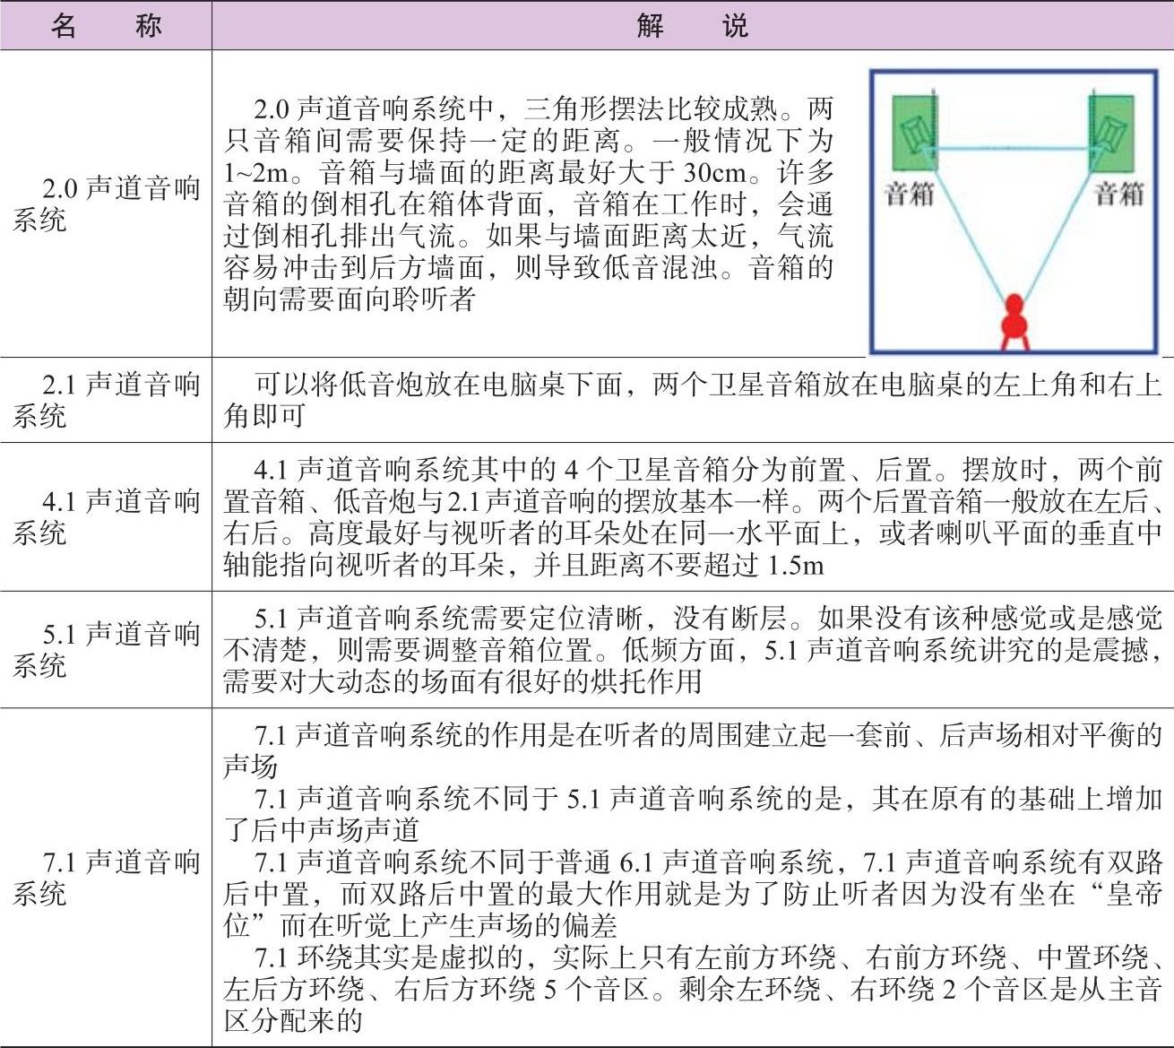Click the triangular speaker placement diagram
Screen dimensions: 1174x1048
point(1014,212)
